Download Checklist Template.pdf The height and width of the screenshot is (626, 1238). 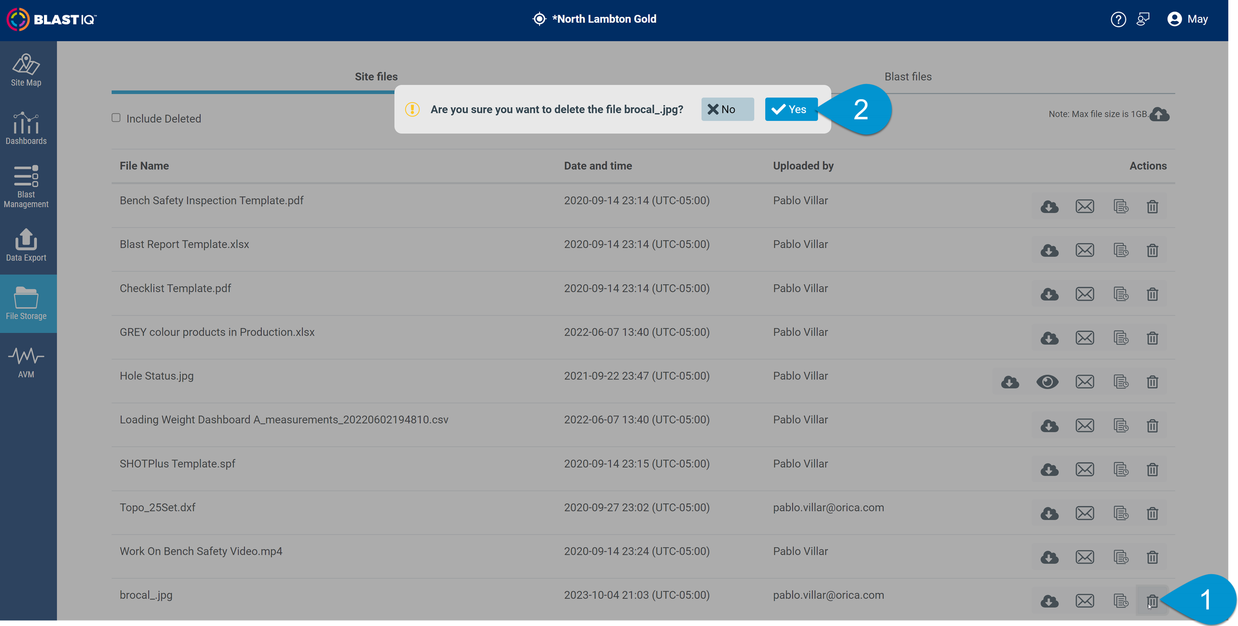tap(1049, 294)
